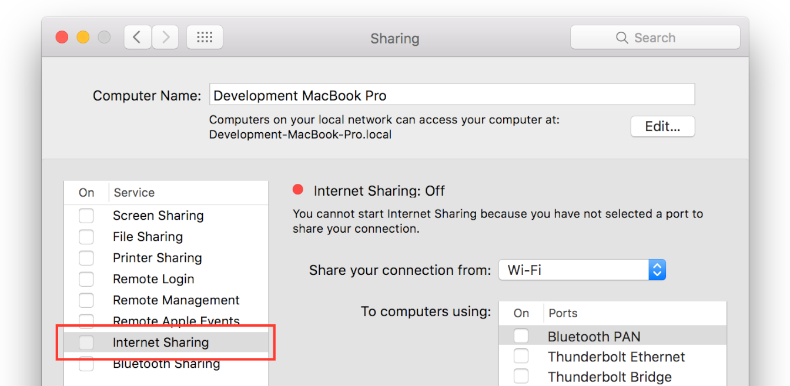Image resolution: width=790 pixels, height=386 pixels.
Task: Toggle the File Sharing checkbox
Action: [x=86, y=237]
